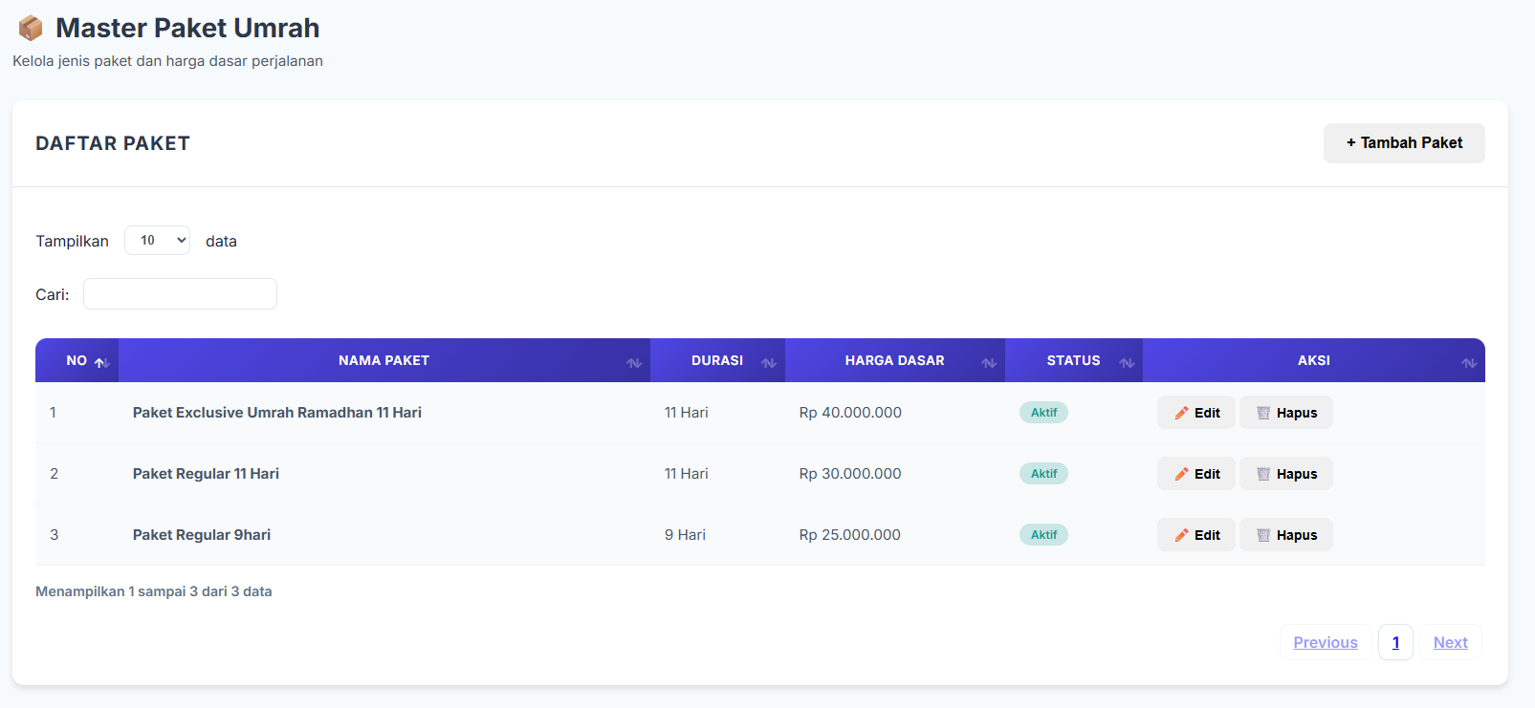The height and width of the screenshot is (708, 1535).
Task: Edit the Paket Regular 11 Hari row
Action: coord(1195,474)
